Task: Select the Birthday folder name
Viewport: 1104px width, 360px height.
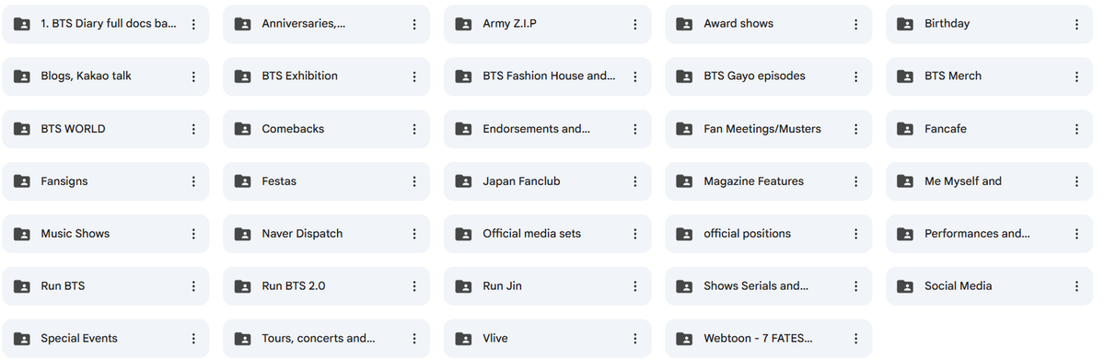Action: coord(947,24)
